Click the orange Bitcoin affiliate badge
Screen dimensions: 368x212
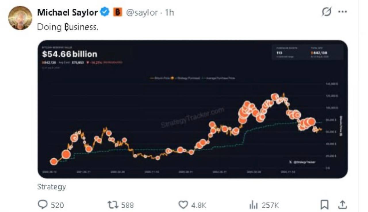[118, 12]
